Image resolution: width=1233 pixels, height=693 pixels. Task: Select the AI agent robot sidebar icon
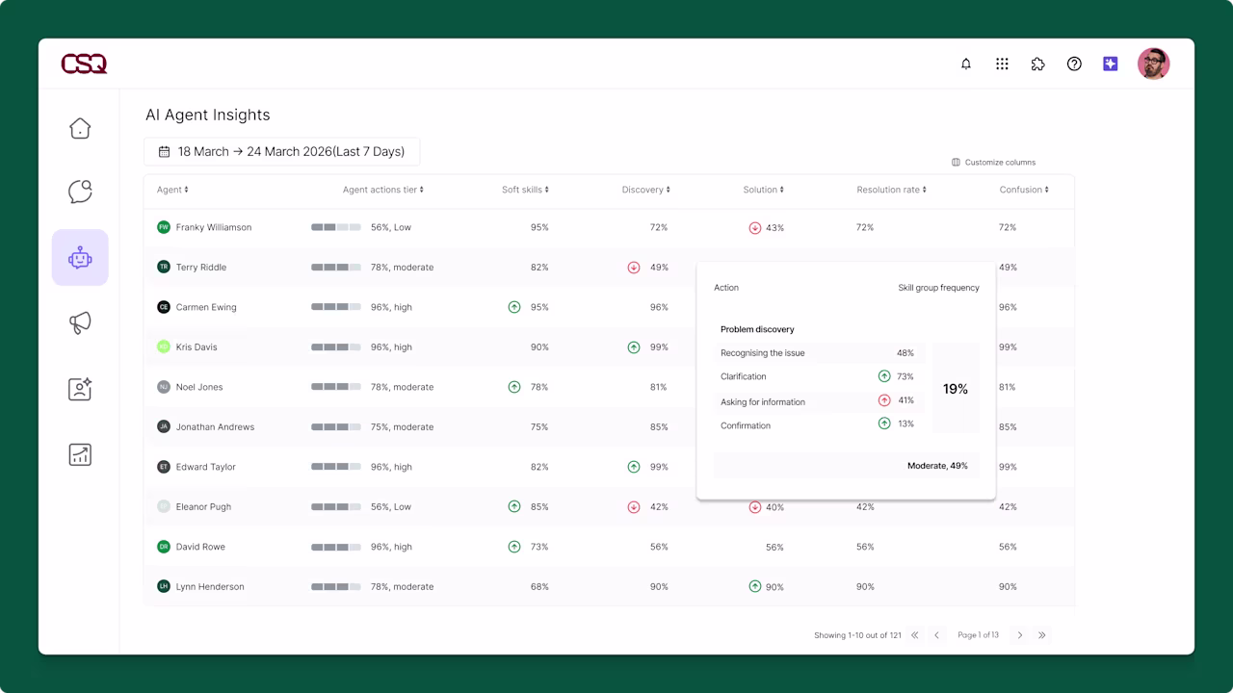point(80,257)
